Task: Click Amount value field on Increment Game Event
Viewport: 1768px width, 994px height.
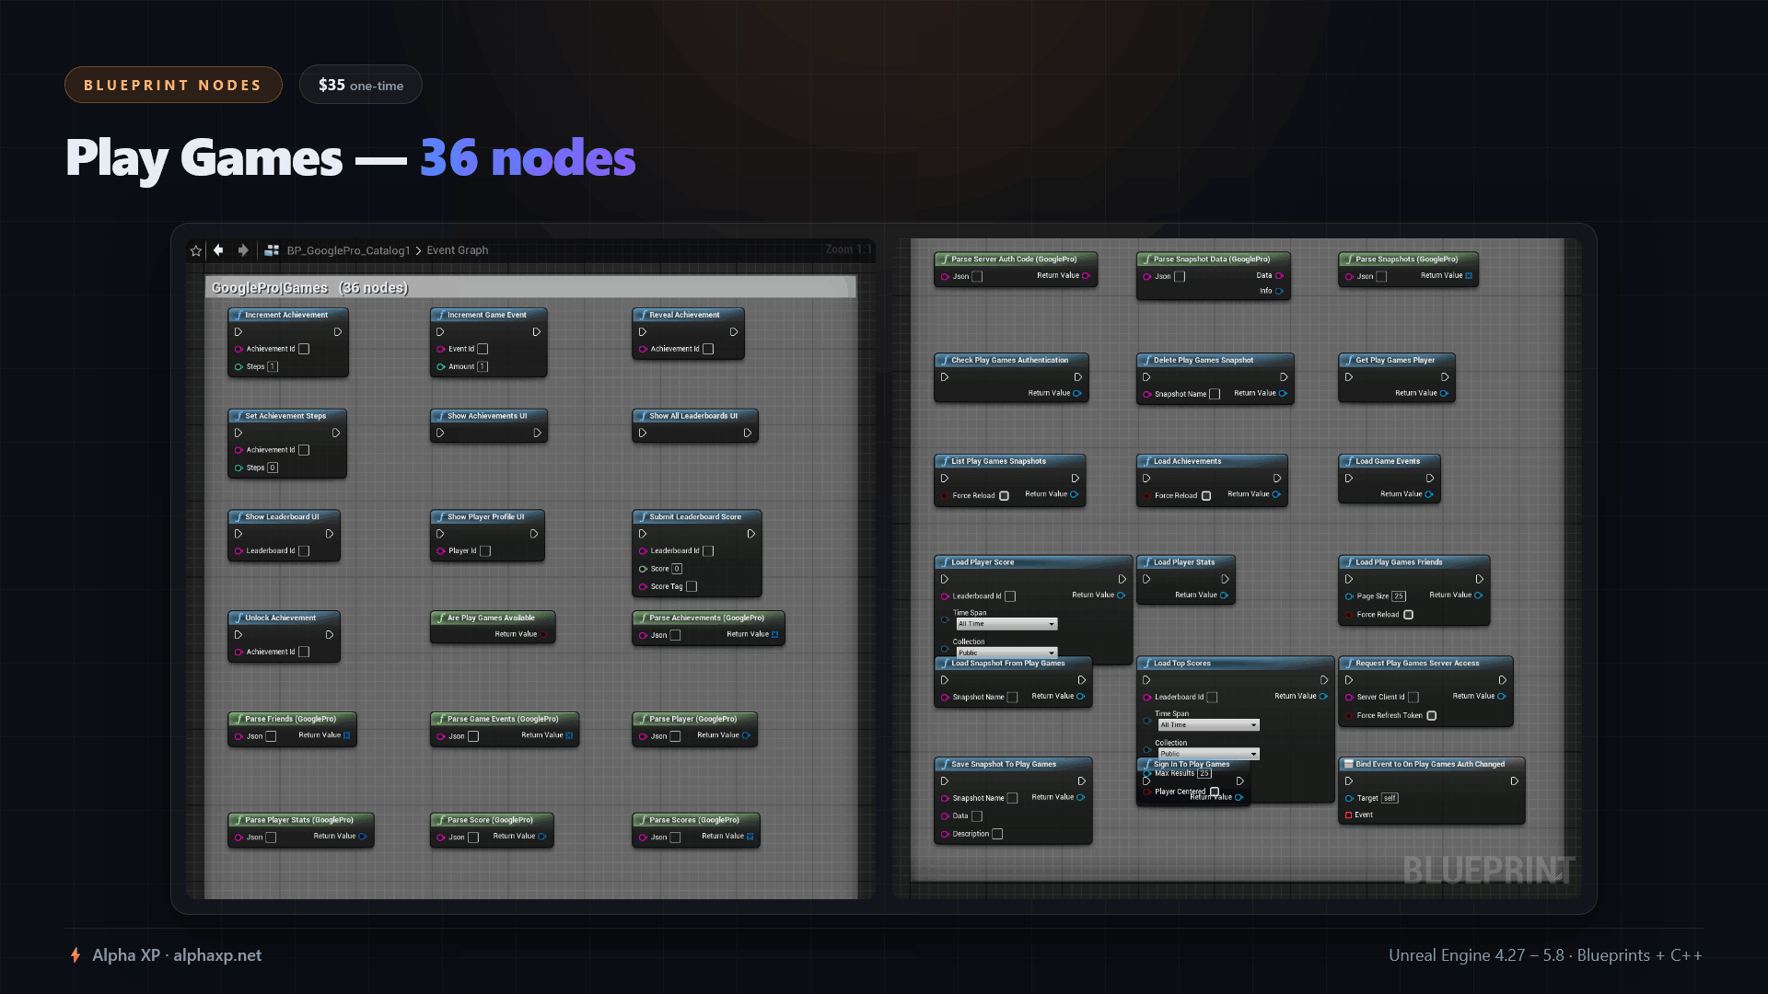Action: coord(483,366)
